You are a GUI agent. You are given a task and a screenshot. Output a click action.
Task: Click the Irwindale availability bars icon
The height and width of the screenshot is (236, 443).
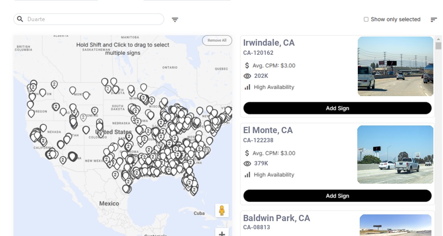[248, 87]
